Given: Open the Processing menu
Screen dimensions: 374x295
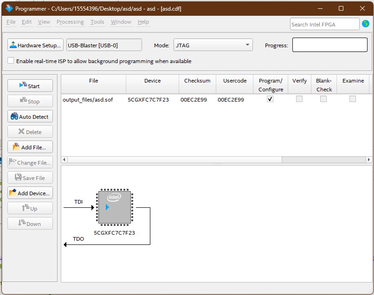Looking at the screenshot, I should [70, 22].
